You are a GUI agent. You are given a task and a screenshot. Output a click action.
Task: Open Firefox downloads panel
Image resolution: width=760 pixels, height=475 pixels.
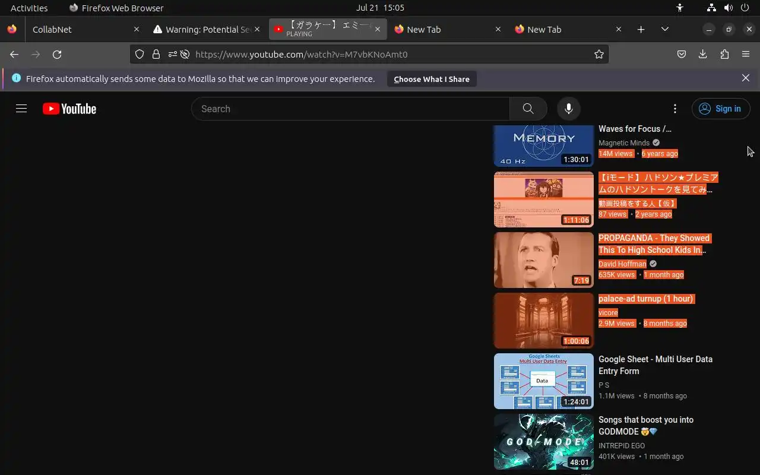click(x=703, y=54)
